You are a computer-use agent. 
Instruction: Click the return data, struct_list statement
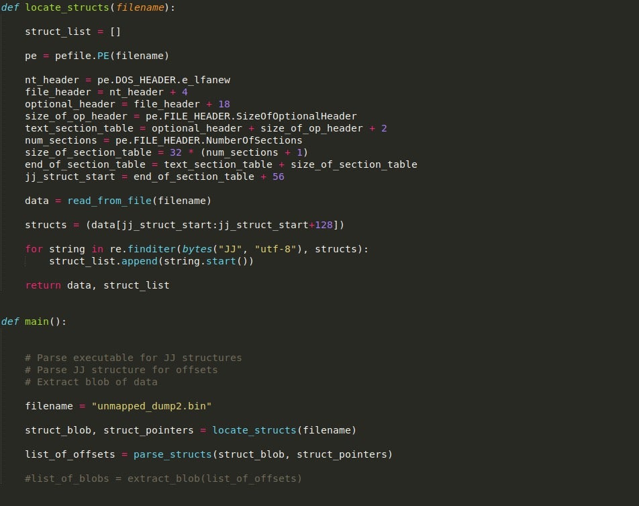(x=97, y=285)
